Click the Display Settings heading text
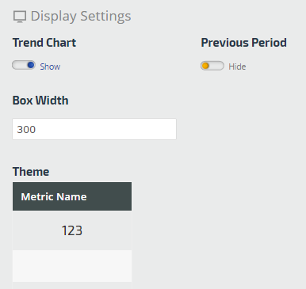Viewport: 306px width, 289px height. (x=81, y=17)
